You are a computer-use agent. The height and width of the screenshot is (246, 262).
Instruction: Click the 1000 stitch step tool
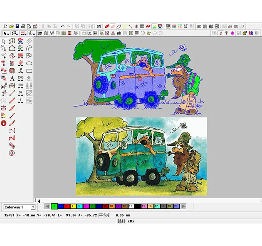[20, 78]
